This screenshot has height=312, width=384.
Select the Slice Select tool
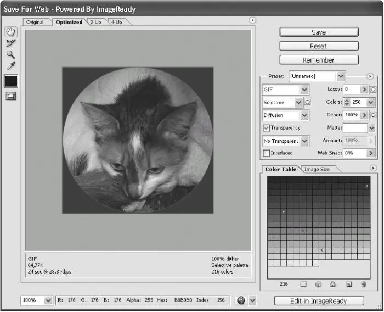click(x=11, y=43)
